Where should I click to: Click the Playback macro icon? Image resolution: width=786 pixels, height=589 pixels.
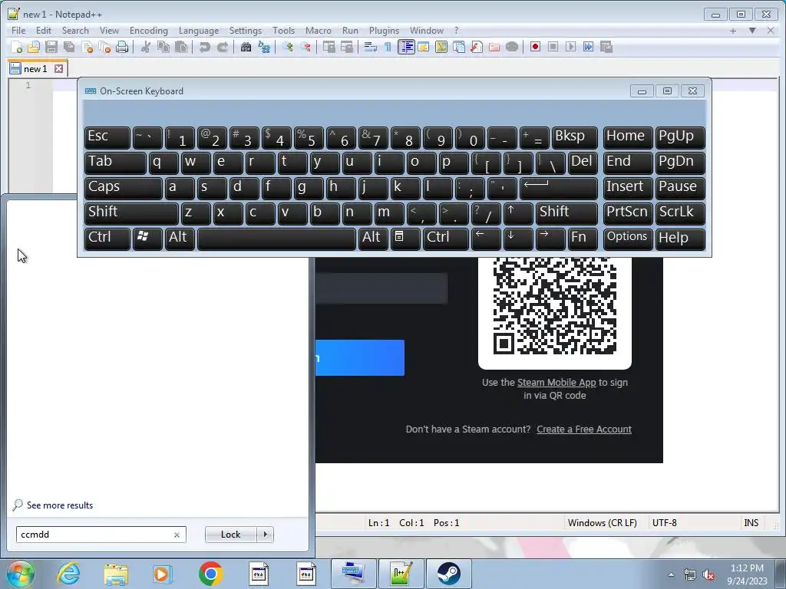click(570, 47)
